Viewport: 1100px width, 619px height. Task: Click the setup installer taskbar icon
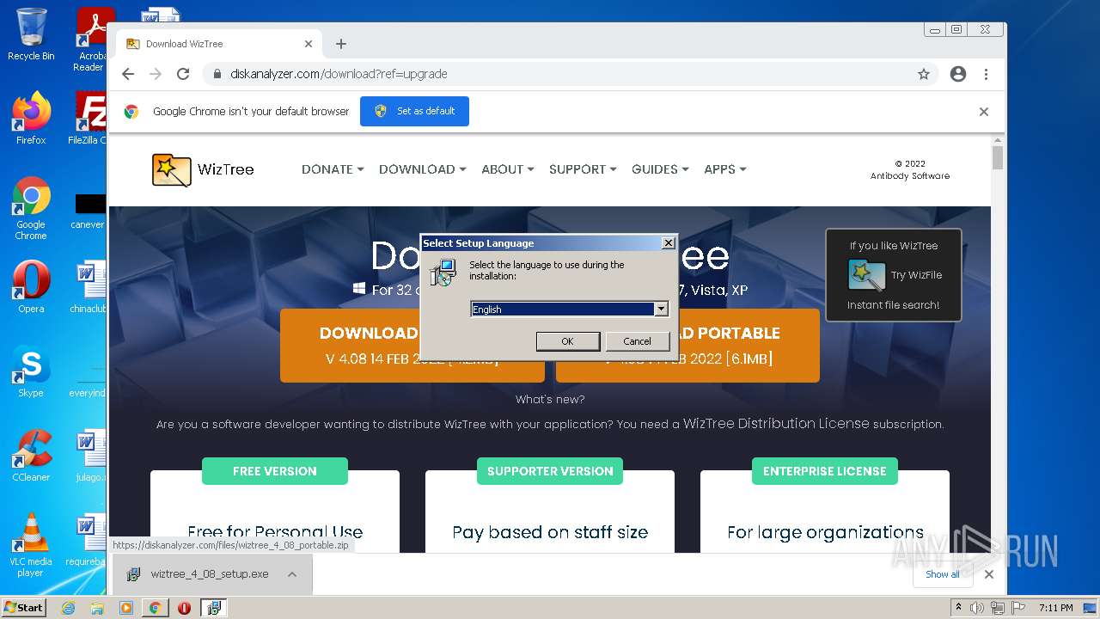pos(214,608)
